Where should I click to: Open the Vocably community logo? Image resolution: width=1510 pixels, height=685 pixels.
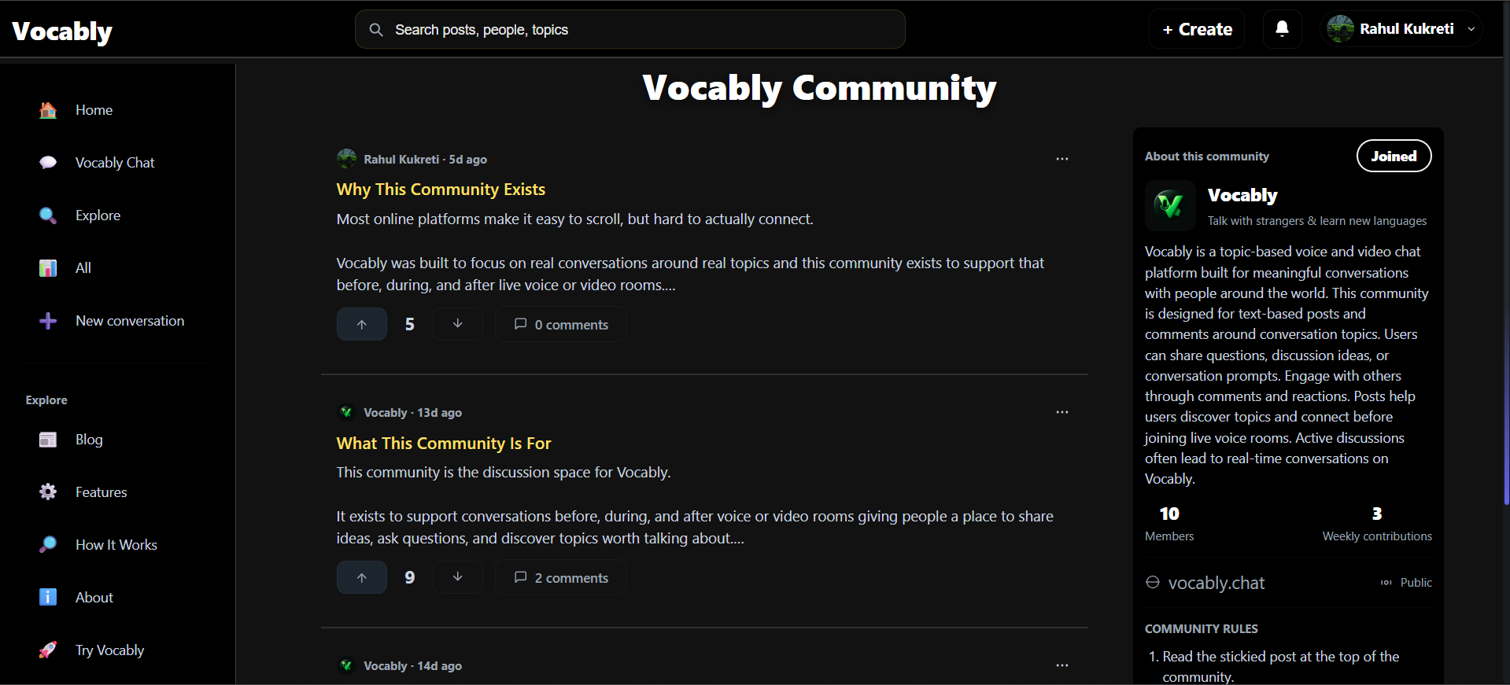pyautogui.click(x=1169, y=205)
